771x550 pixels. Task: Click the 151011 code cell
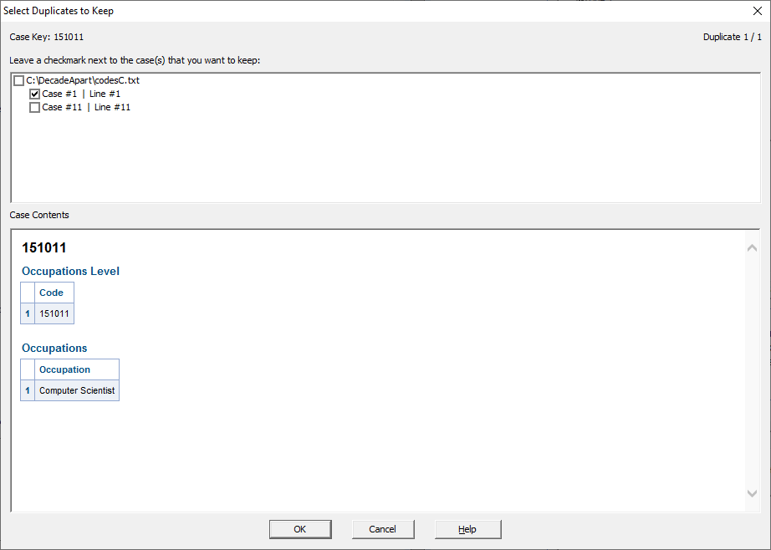tap(55, 313)
